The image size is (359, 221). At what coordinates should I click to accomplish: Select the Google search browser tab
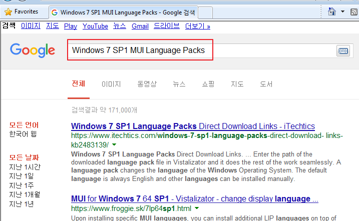[123, 12]
